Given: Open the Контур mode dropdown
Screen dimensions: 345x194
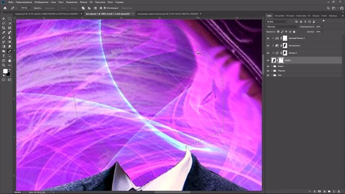Looking at the screenshot, I should point(26,8).
